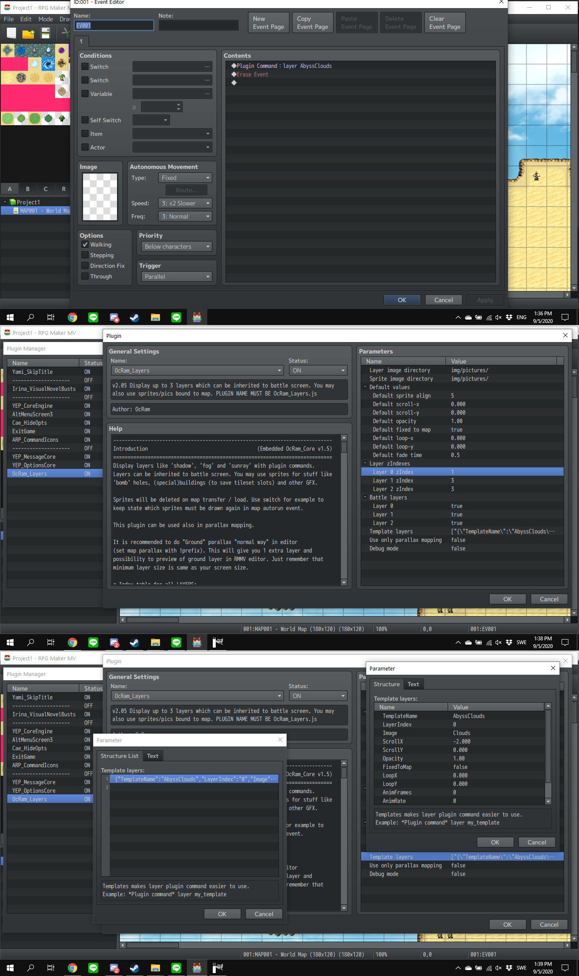This screenshot has height=976, width=579.
Task: Click the event Name field containing EV001
Action: pyautogui.click(x=114, y=25)
